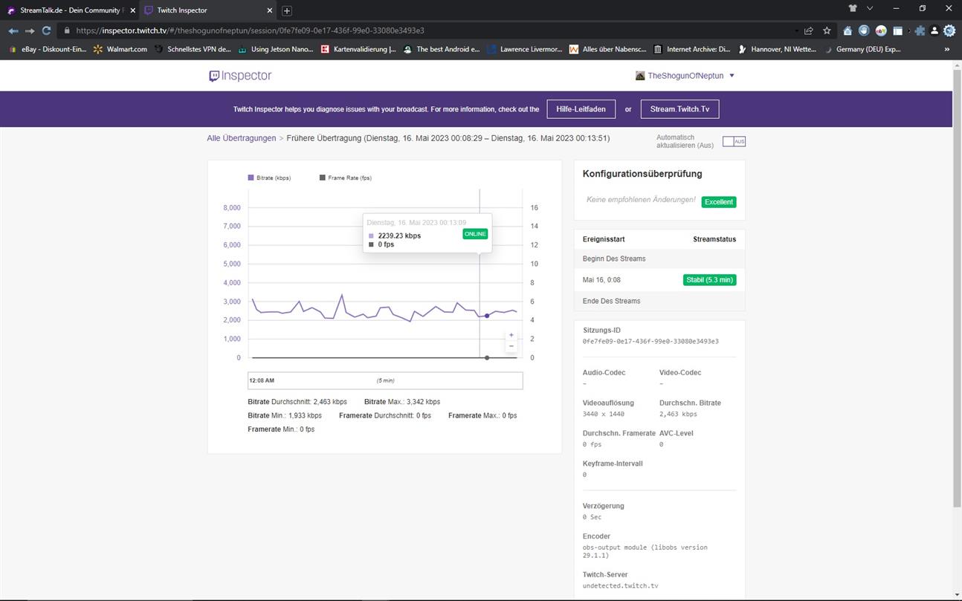Open the eBay extension icon

pyautogui.click(x=881, y=30)
